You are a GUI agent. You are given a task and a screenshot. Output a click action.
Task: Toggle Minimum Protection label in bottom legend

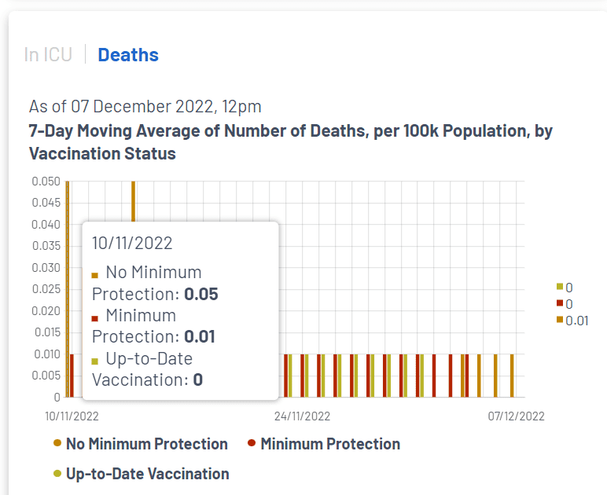pos(329,444)
